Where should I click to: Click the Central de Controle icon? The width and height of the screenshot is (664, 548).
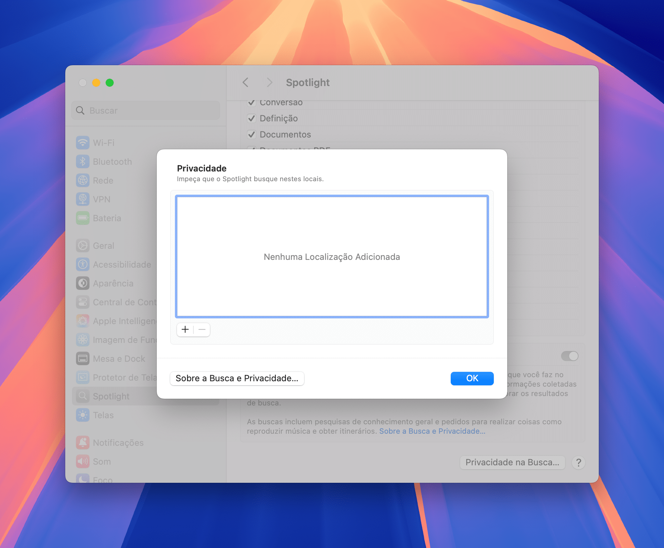coord(82,302)
